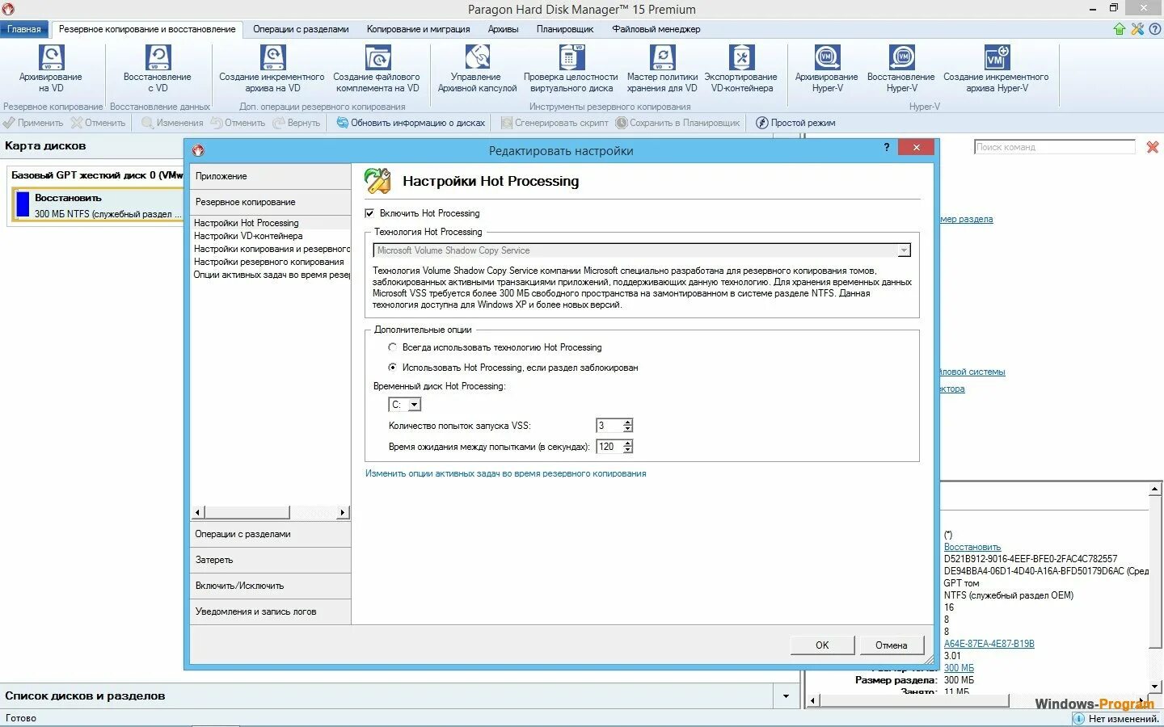Run Проверка целостности виртуального диска
1164x727 pixels.
(571, 69)
